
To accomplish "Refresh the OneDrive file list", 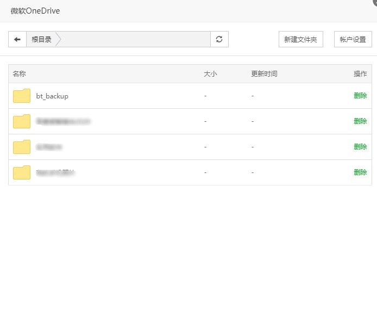I will click(219, 39).
